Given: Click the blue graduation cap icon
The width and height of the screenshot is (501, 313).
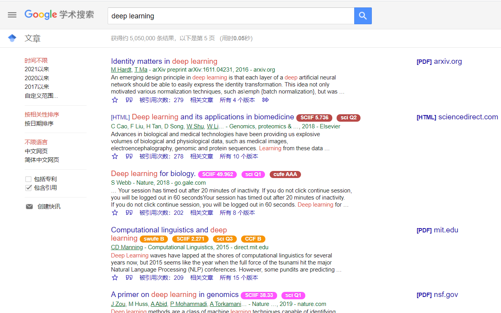Looking at the screenshot, I should (x=12, y=38).
